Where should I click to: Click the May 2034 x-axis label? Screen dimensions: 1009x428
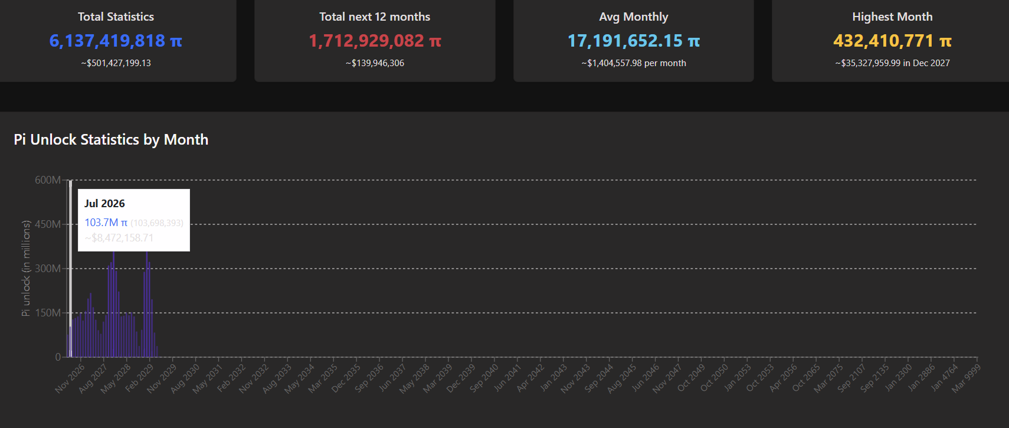300,378
